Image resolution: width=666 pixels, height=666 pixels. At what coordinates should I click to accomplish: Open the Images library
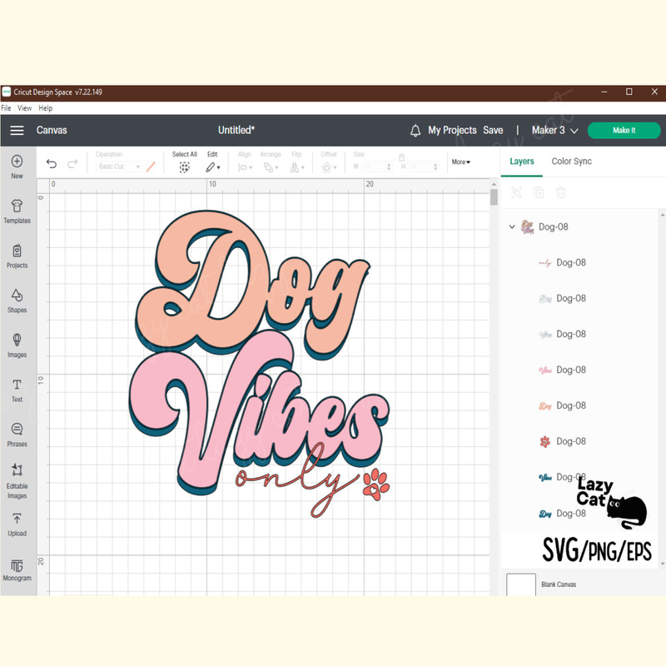(17, 345)
